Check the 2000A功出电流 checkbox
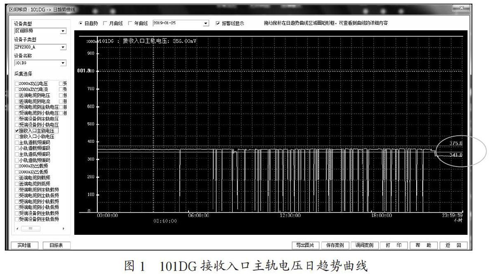Image resolution: width=495 pixels, height=274 pixels. 17,89
